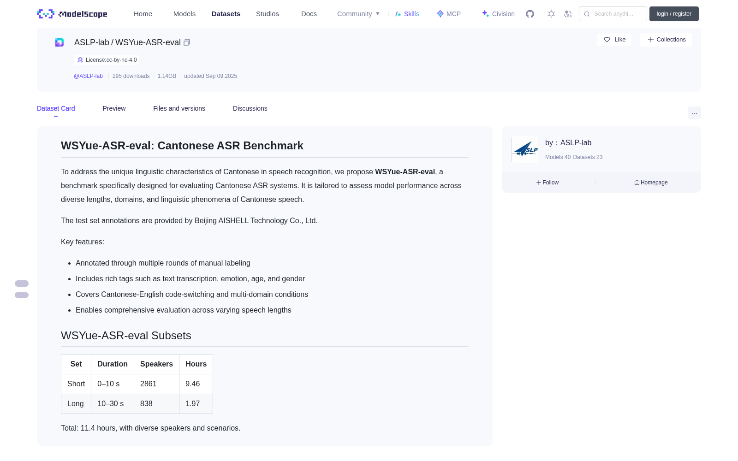Click the floating side widget pill

[x=22, y=289]
